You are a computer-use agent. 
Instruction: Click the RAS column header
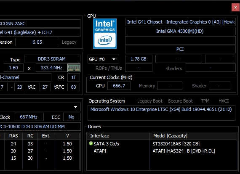pos(13,136)
